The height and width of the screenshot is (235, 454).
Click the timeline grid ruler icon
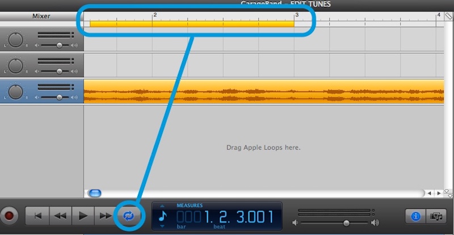click(448, 16)
